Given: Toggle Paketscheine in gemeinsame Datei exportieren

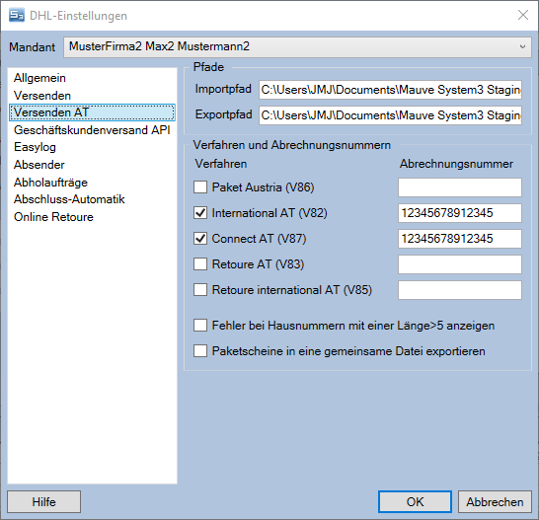Looking at the screenshot, I should pos(200,351).
